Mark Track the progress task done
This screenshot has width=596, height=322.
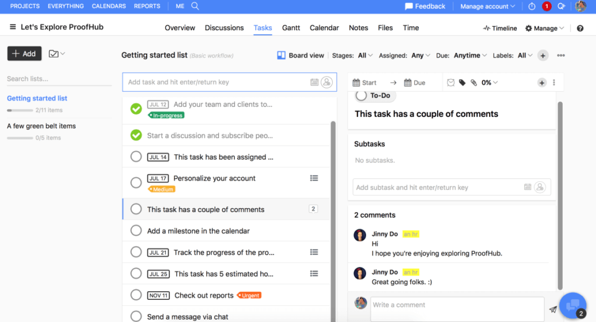[x=136, y=252]
